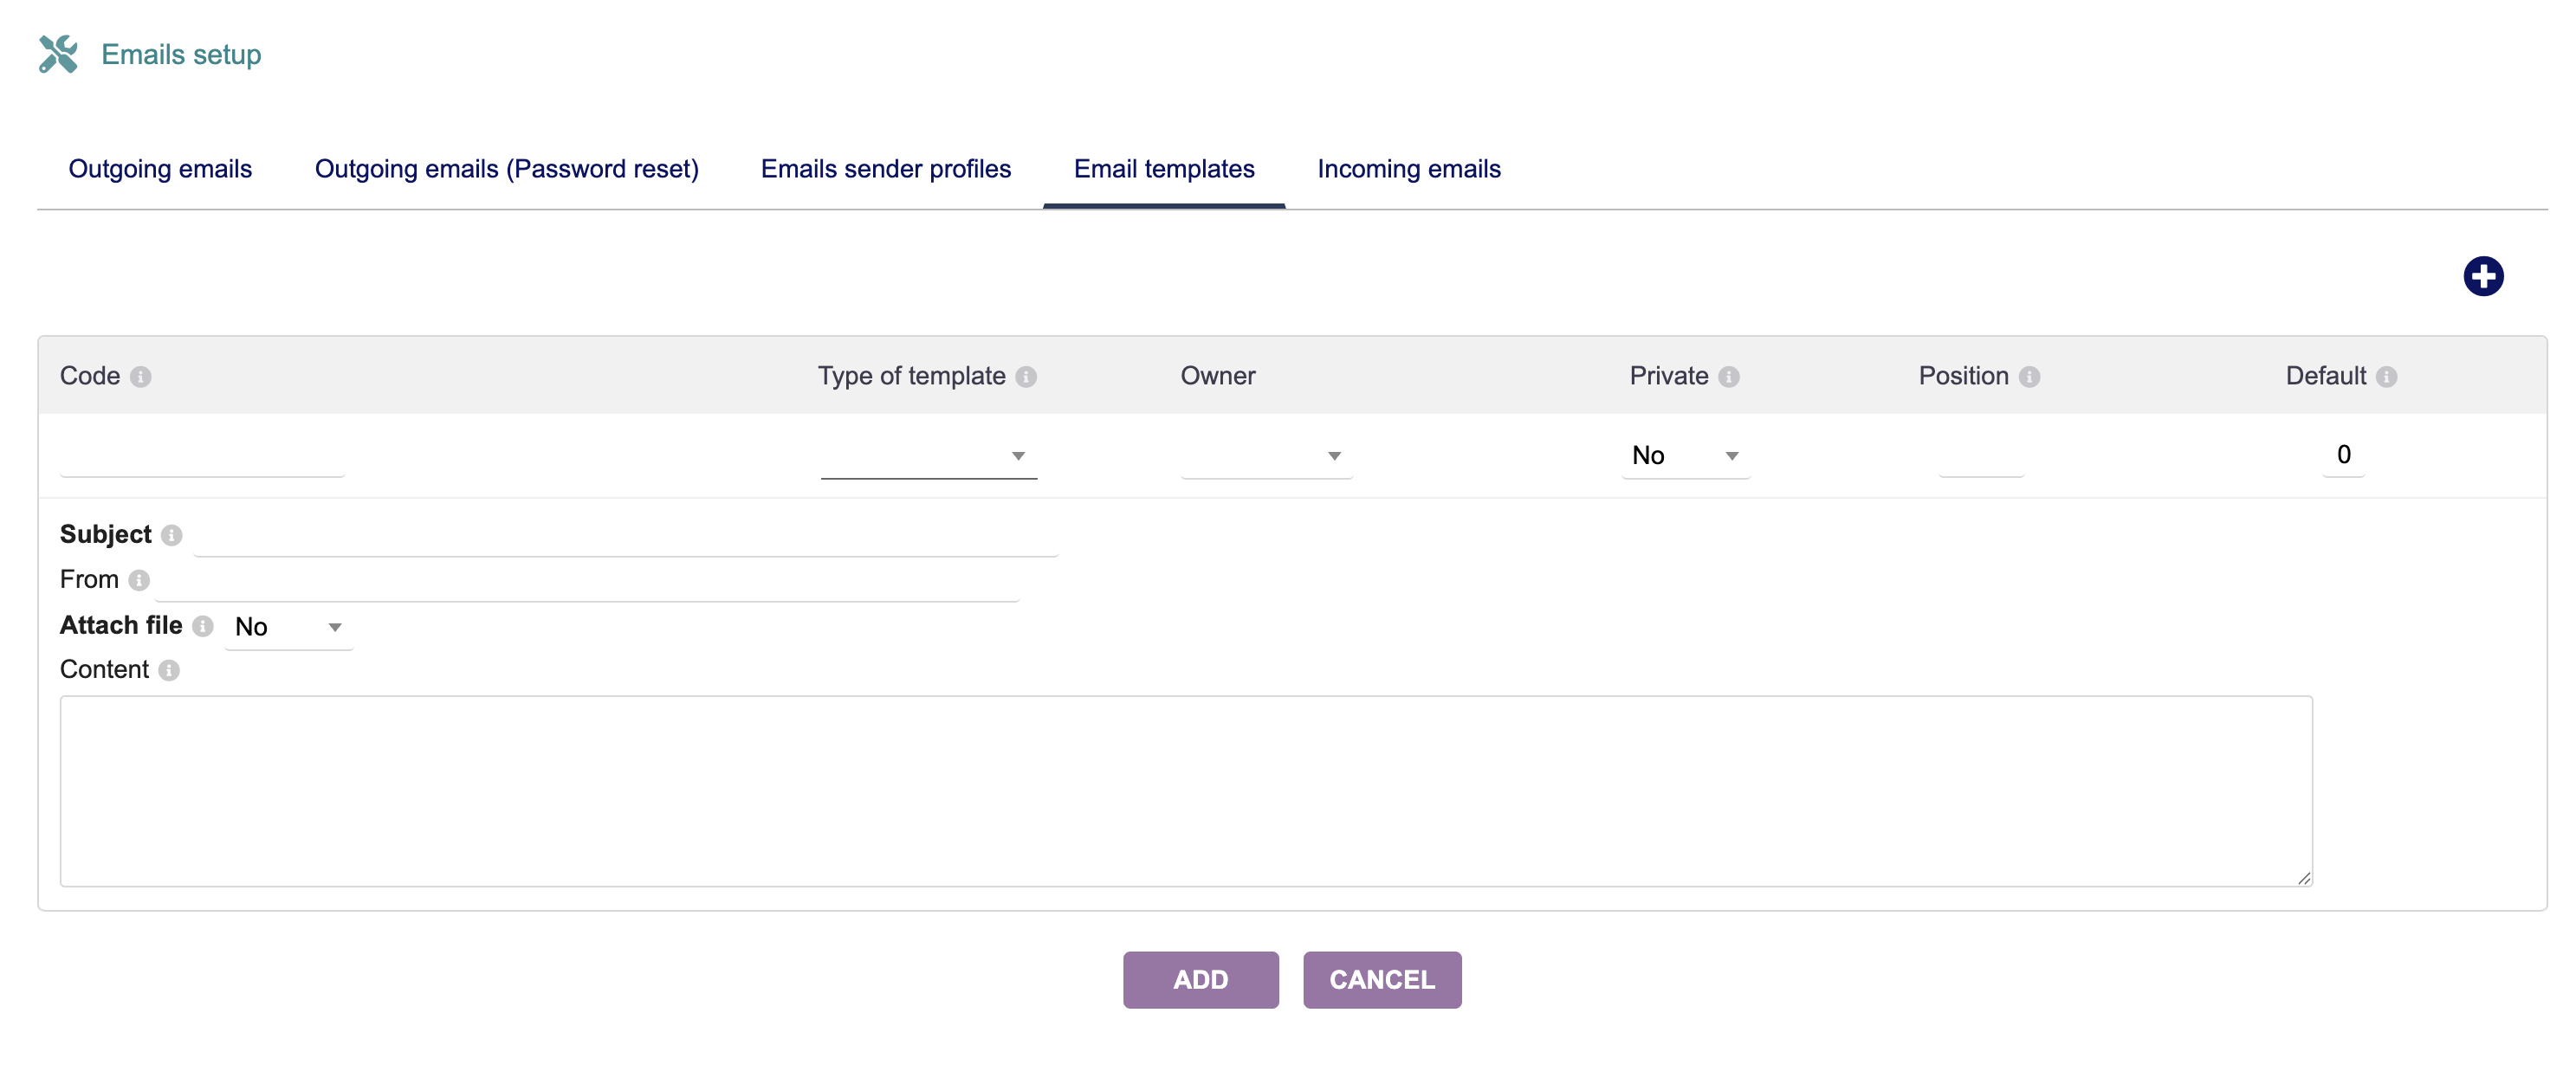Viewport: 2576px width, 1084px height.
Task: Open the Type of template dropdown
Action: coord(928,456)
